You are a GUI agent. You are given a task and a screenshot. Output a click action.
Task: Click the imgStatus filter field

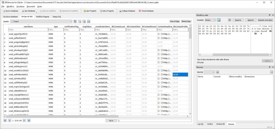tap(87, 30)
